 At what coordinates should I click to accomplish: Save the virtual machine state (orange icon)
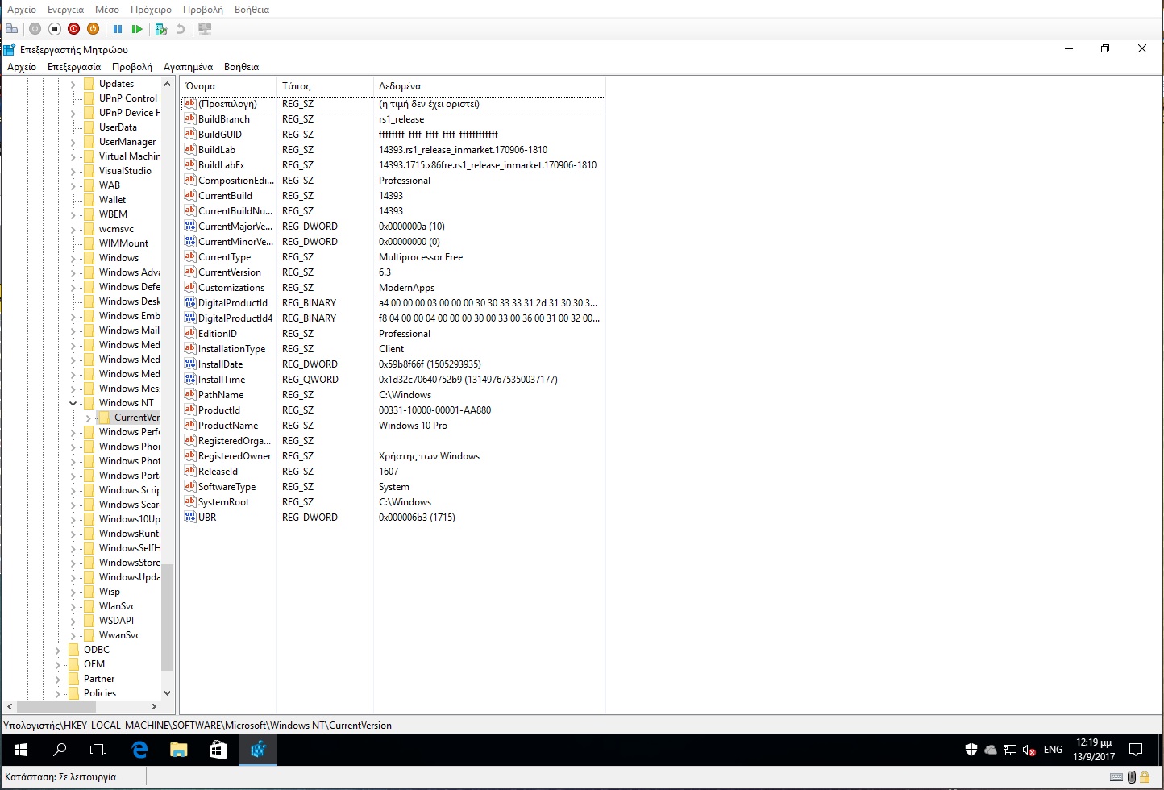[94, 29]
